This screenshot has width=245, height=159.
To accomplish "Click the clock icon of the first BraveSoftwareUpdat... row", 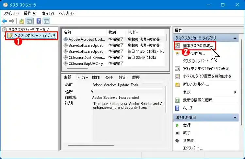I will click(66, 45).
